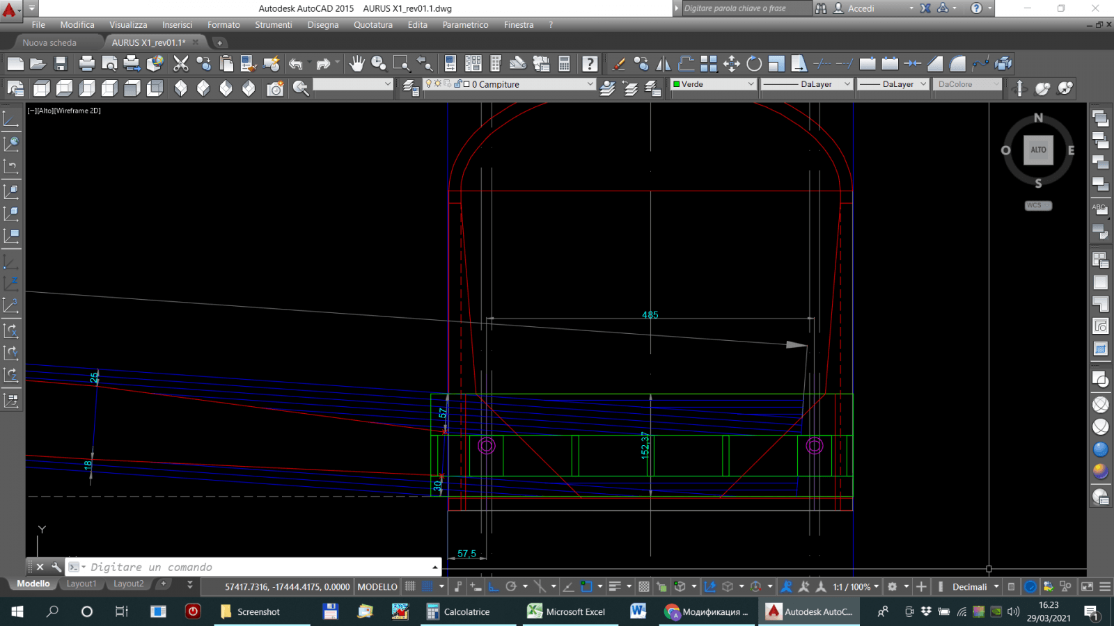Click the Plot printer icon

coord(86,64)
